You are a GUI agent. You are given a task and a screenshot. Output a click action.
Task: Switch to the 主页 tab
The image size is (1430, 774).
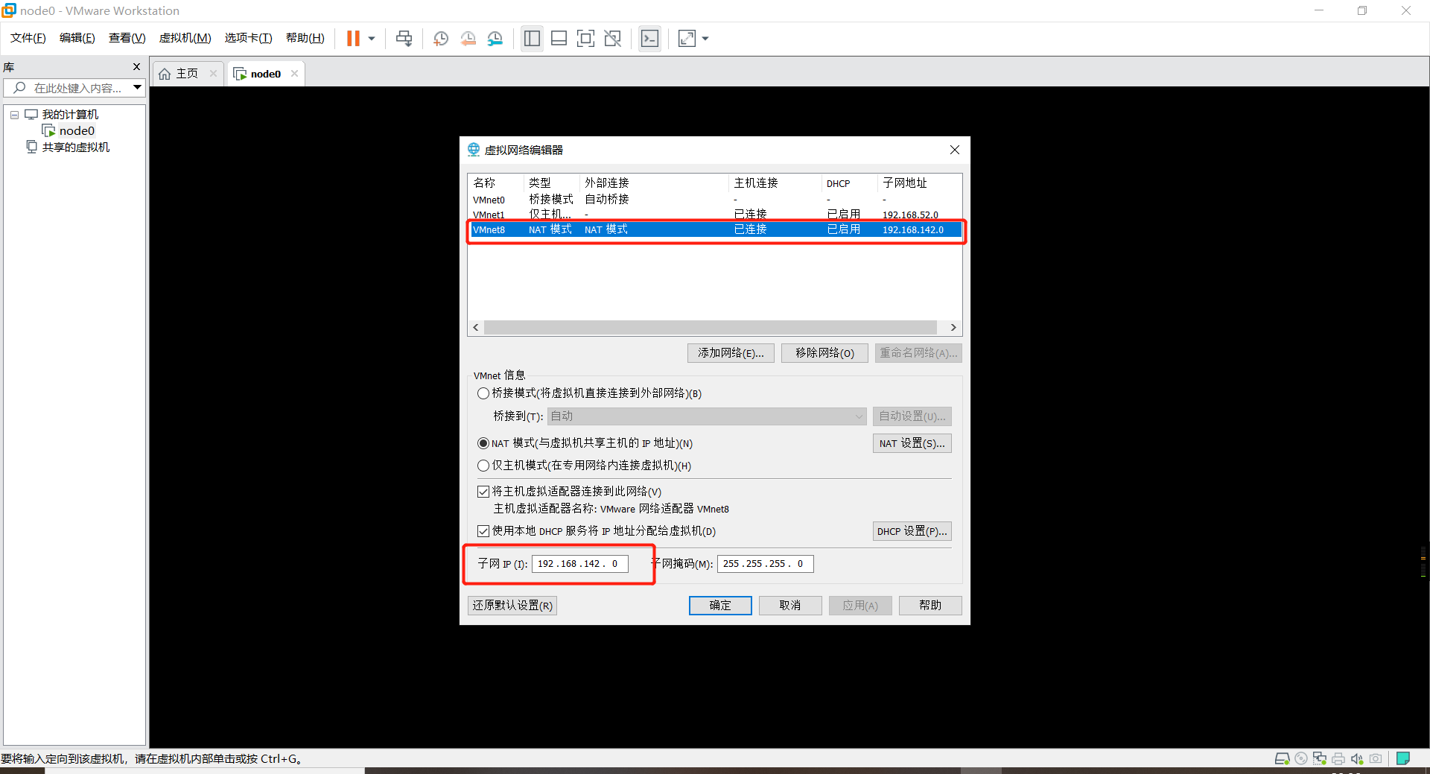click(186, 73)
